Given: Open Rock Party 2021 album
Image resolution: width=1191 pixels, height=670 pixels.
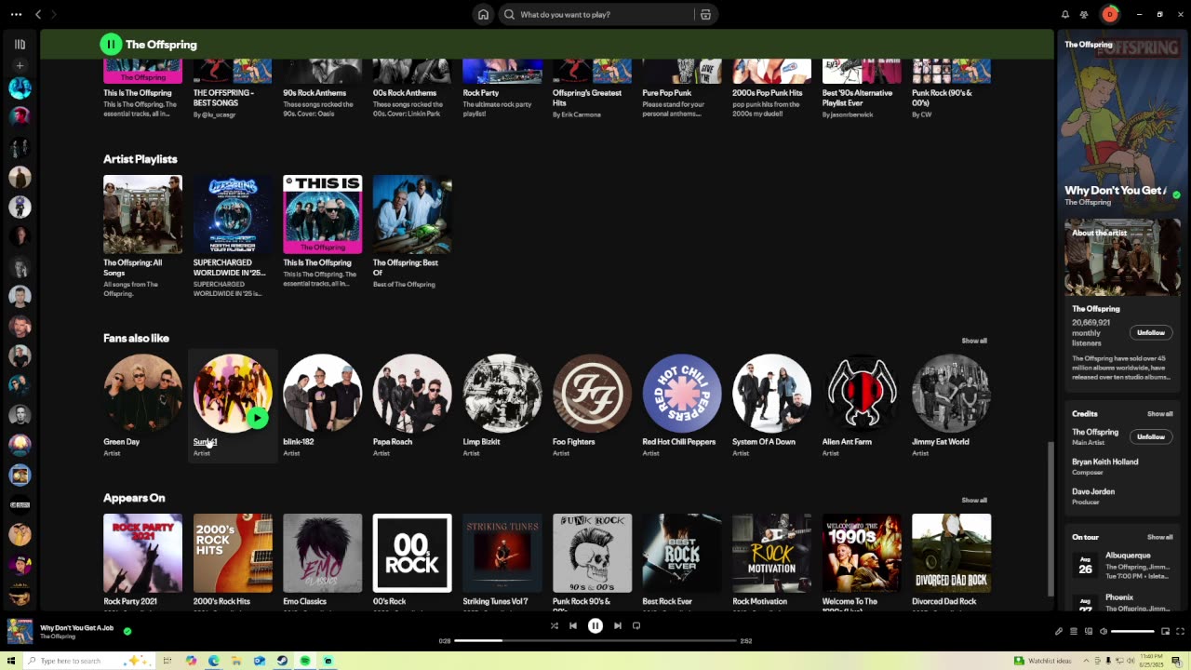Looking at the screenshot, I should pos(142,553).
